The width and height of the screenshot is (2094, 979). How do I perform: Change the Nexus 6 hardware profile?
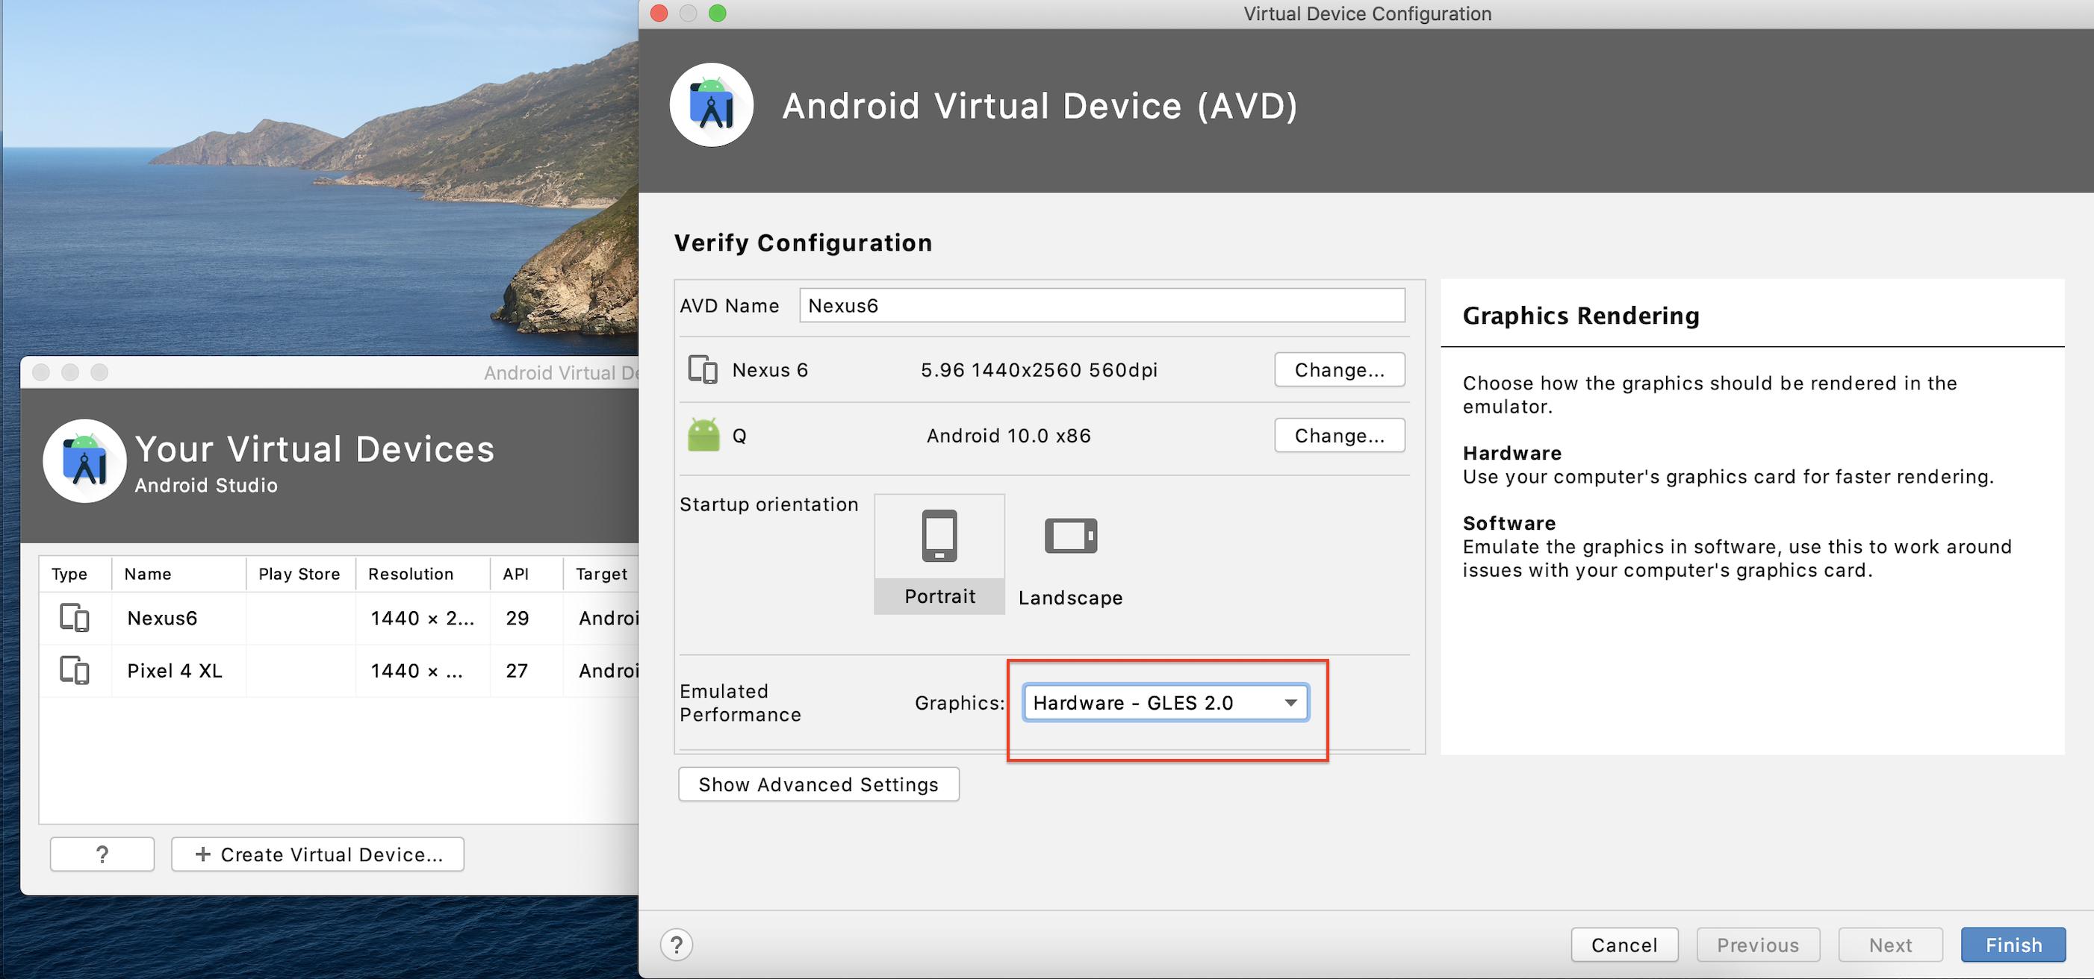tap(1339, 369)
